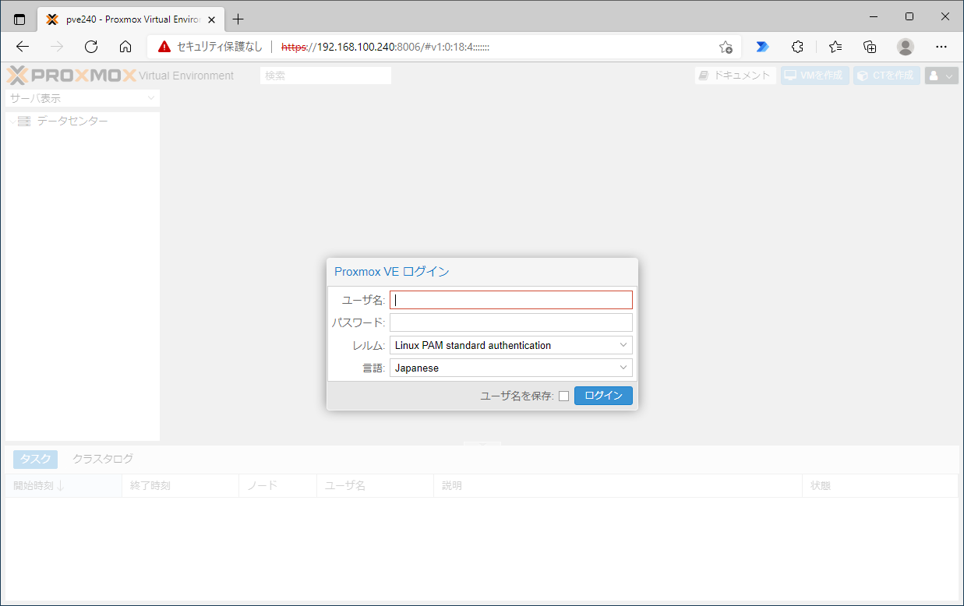
Task: Click the セキュリティ保護なし warning text
Action: tap(220, 47)
